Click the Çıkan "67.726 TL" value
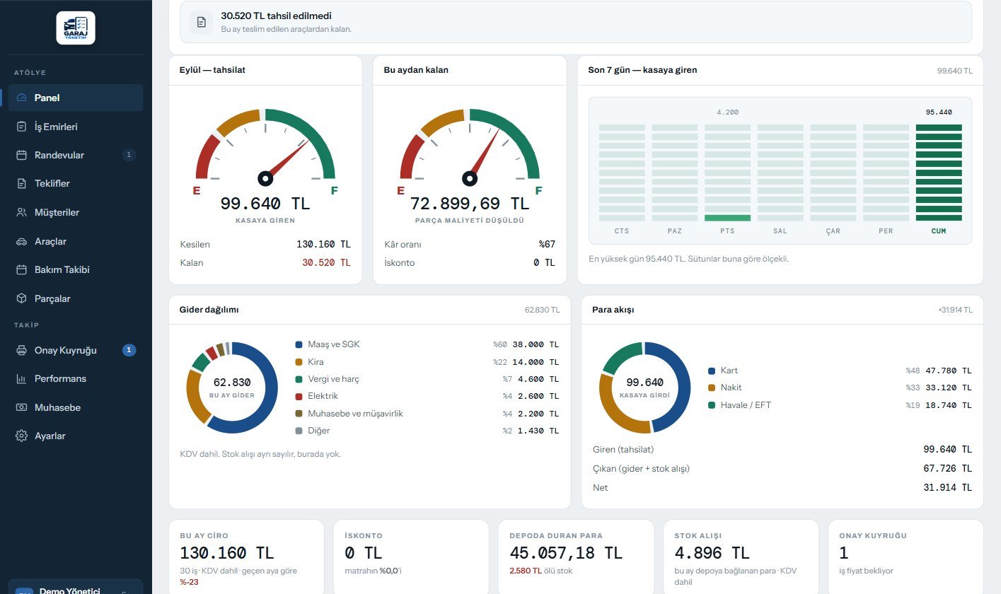 [x=948, y=468]
